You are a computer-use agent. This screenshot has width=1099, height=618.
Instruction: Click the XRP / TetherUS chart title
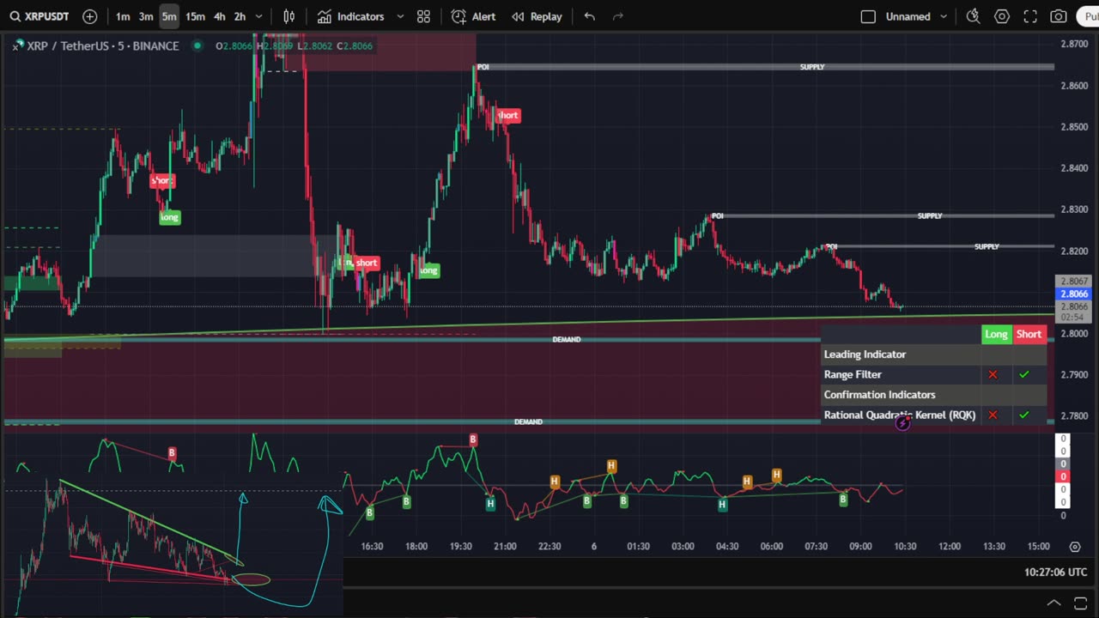(x=103, y=45)
